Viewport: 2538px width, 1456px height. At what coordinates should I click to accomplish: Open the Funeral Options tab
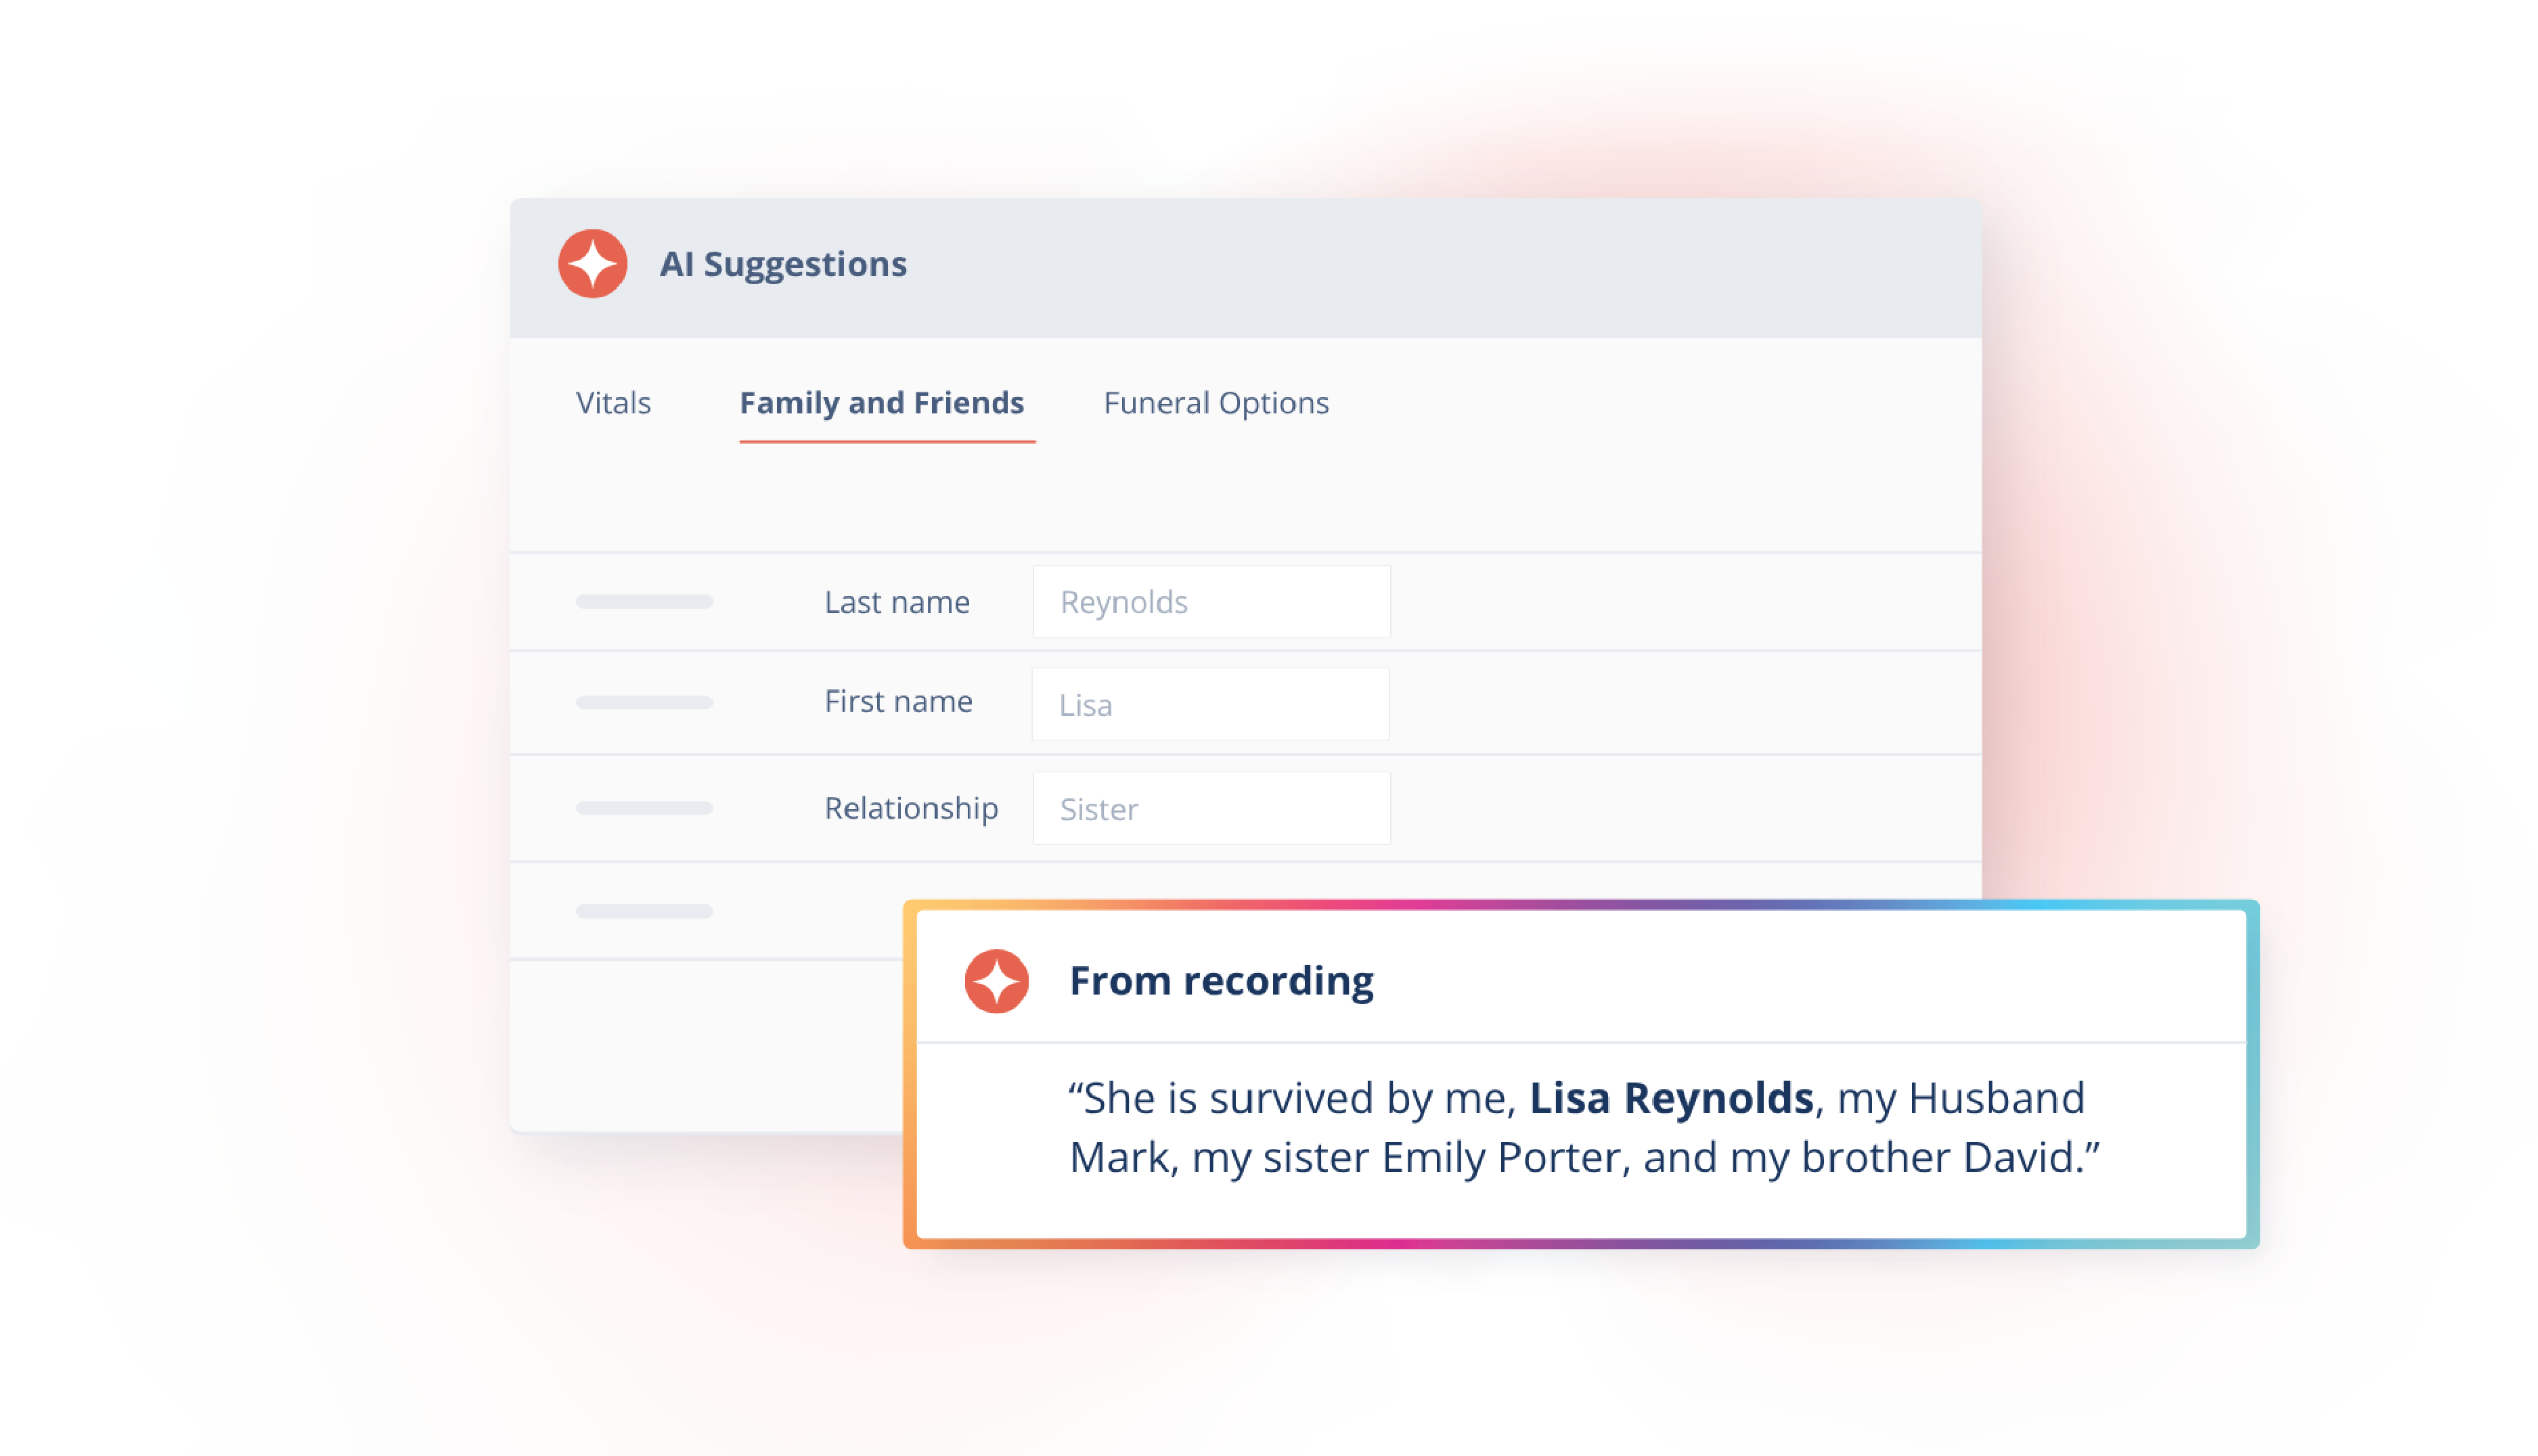pyautogui.click(x=1216, y=403)
